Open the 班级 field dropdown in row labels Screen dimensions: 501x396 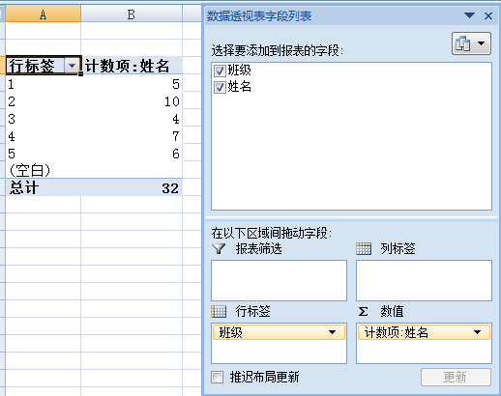[x=332, y=332]
